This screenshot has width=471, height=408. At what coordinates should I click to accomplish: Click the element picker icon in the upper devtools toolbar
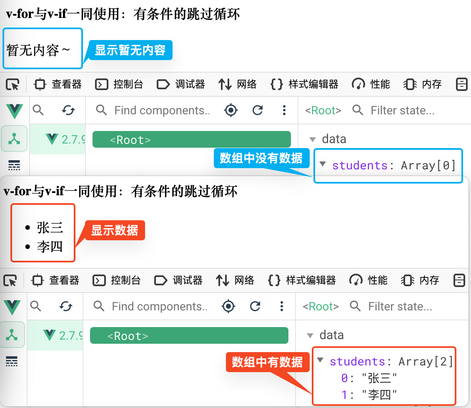(13, 85)
